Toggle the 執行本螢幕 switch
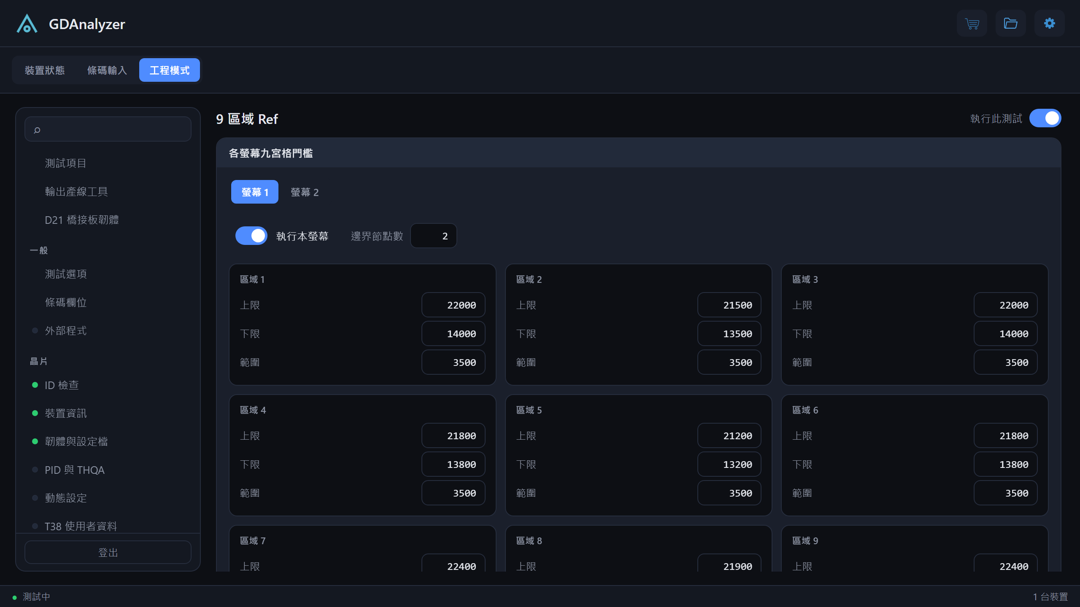The width and height of the screenshot is (1080, 607). click(251, 236)
